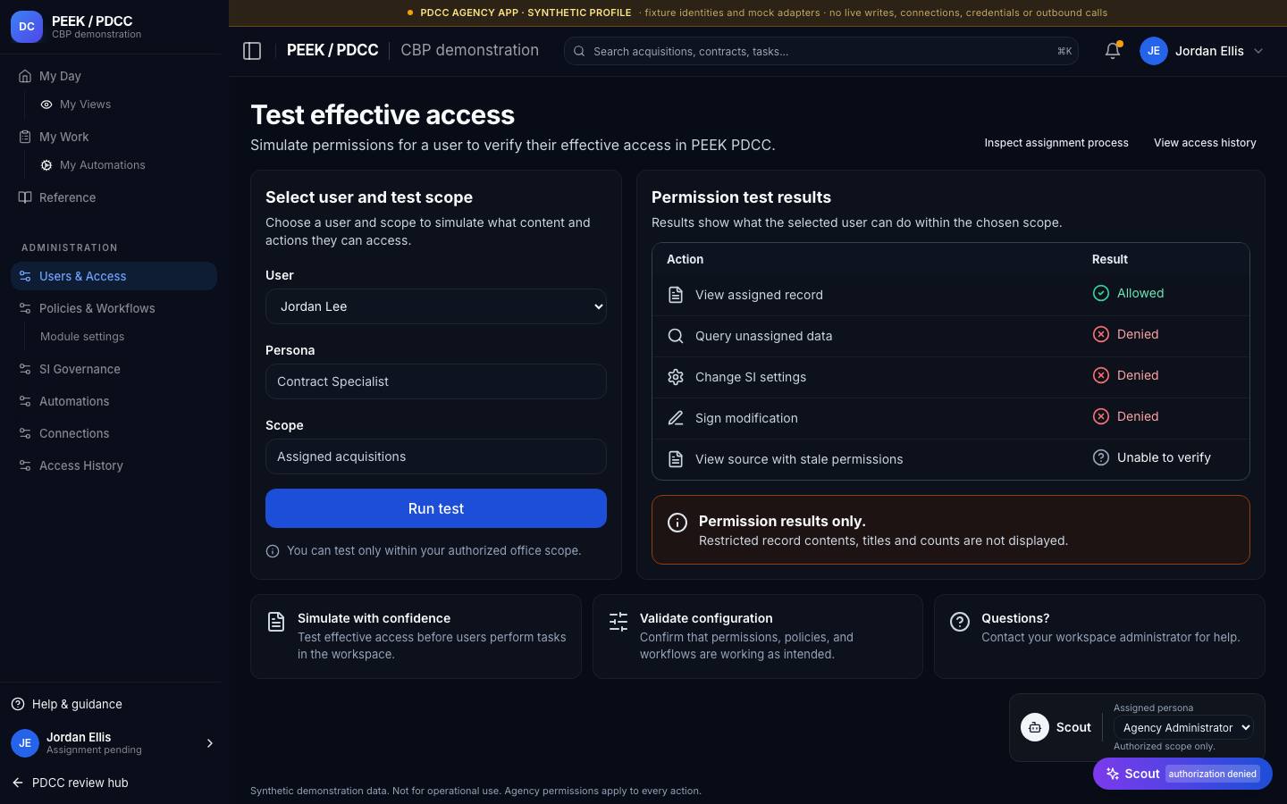Image resolution: width=1287 pixels, height=804 pixels.
Task: Click the My Work clipboard icon
Action: click(25, 137)
